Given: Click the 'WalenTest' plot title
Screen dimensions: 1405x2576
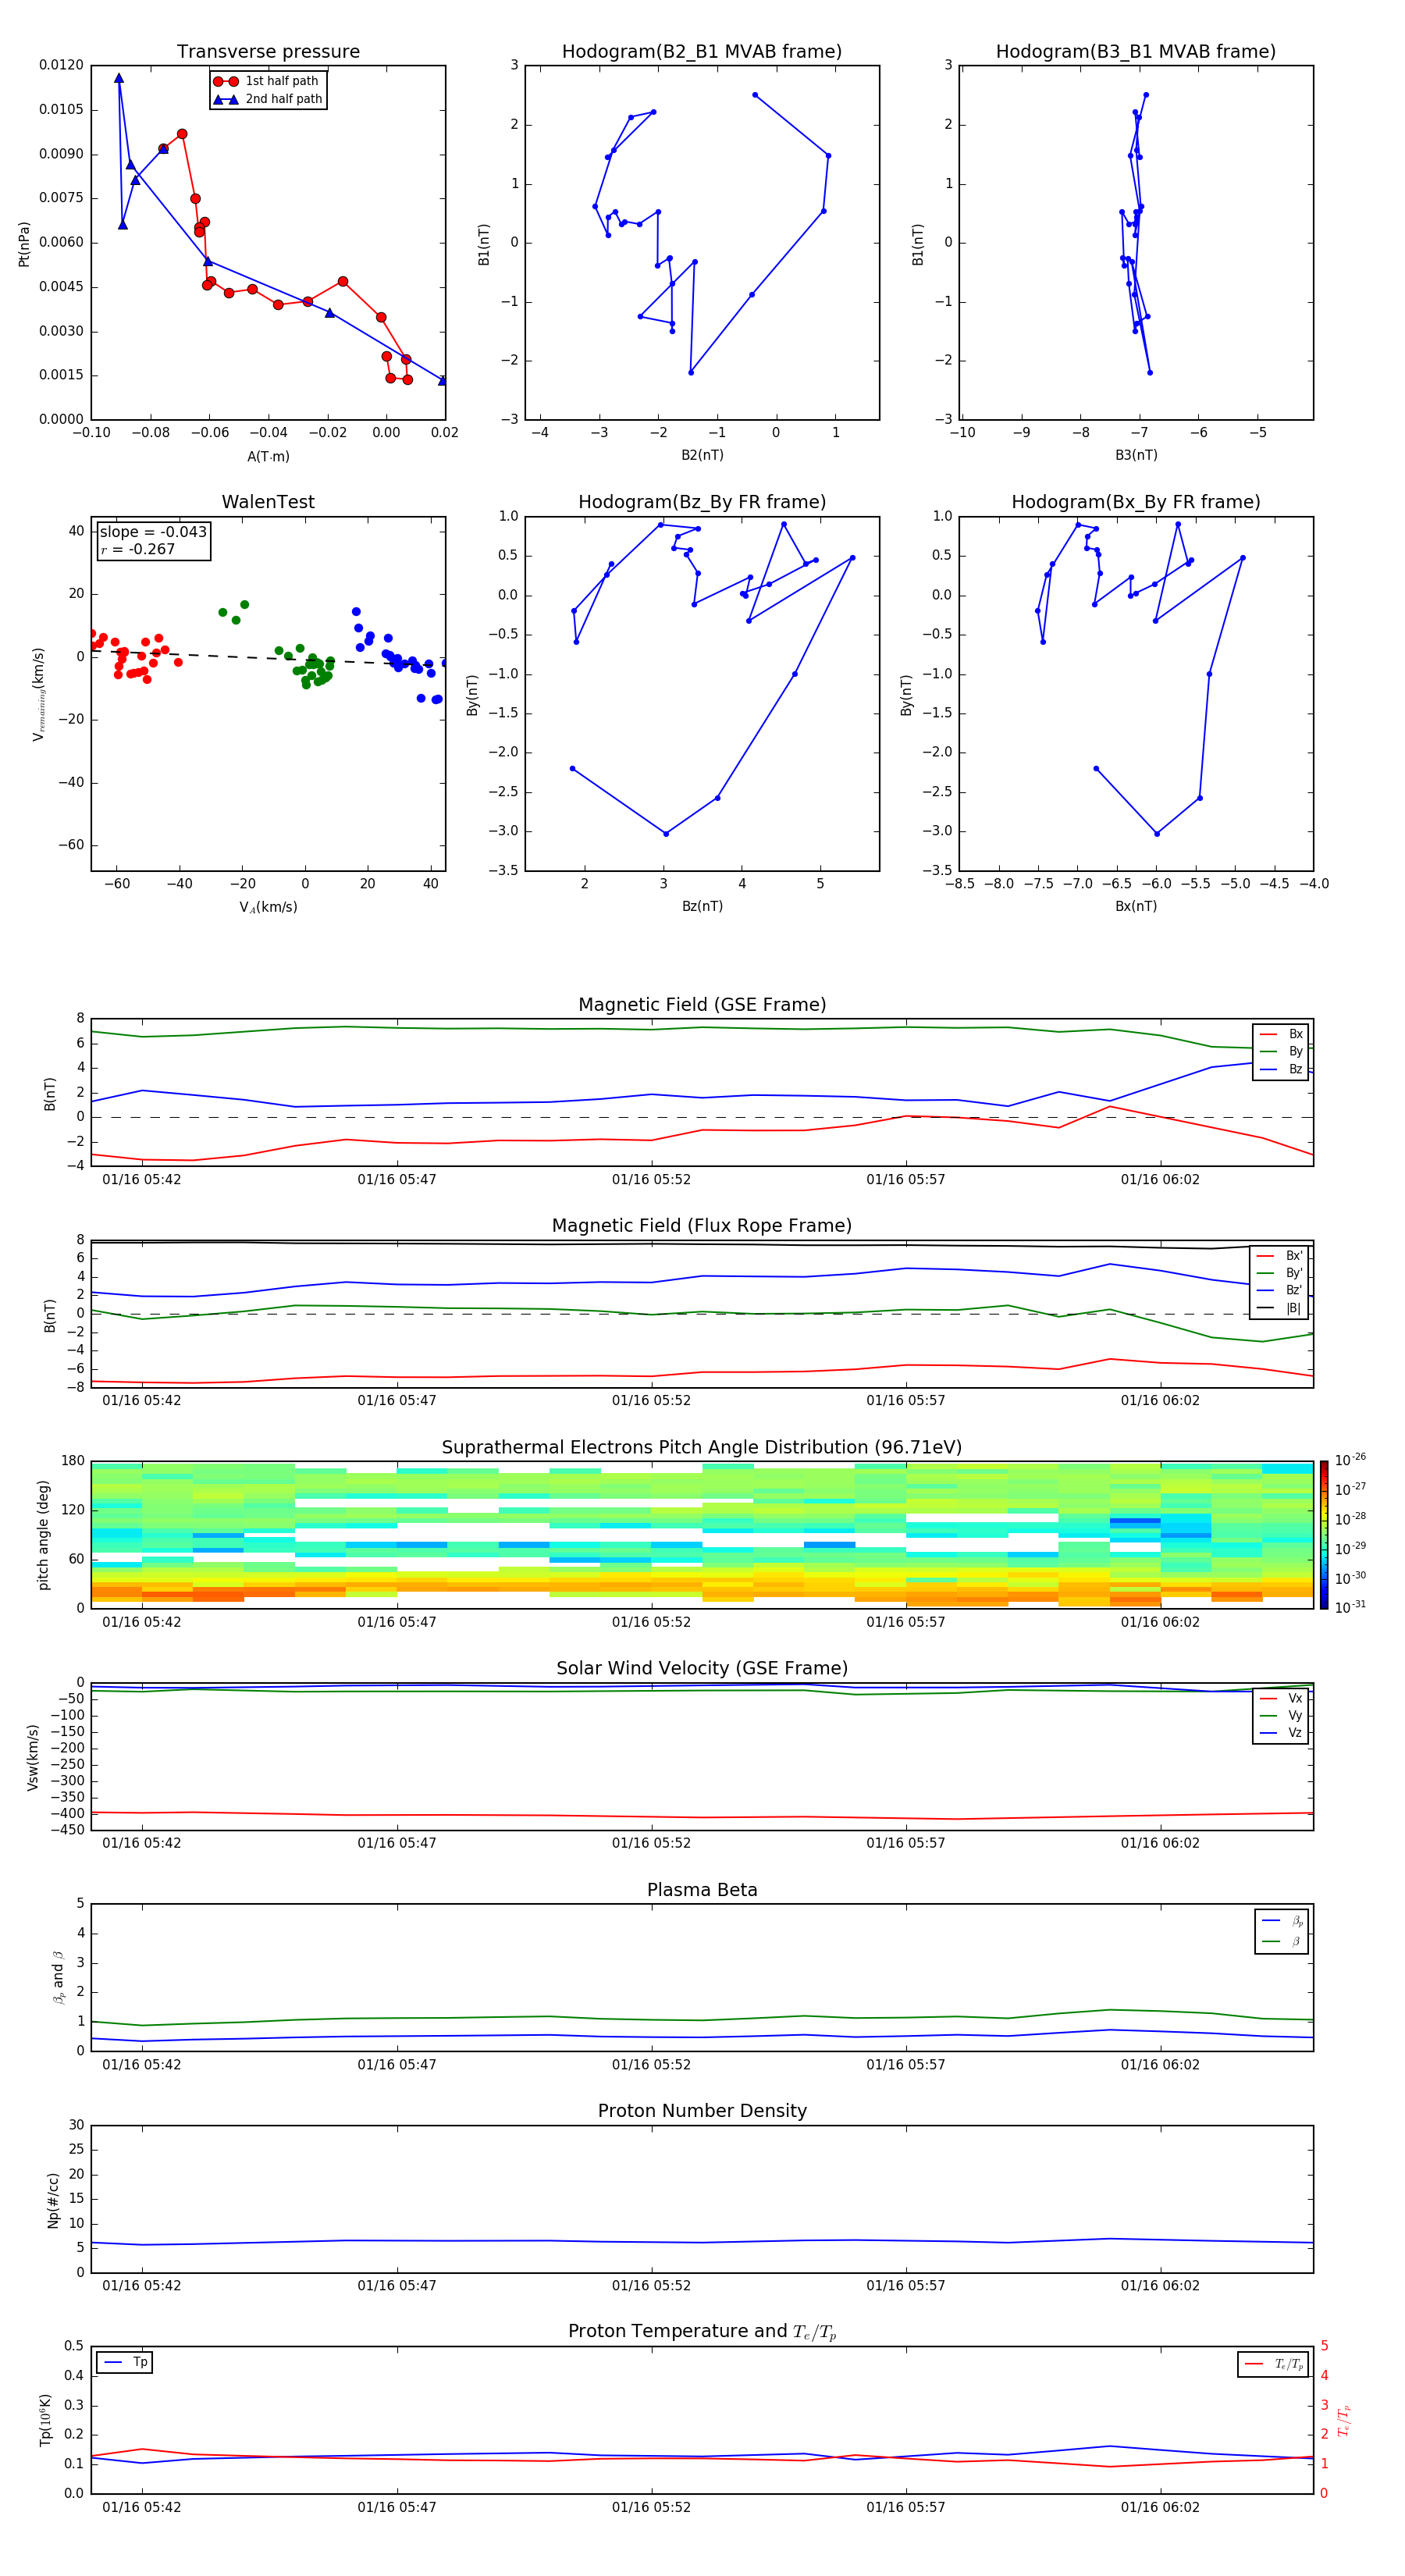Looking at the screenshot, I should 268,502.
